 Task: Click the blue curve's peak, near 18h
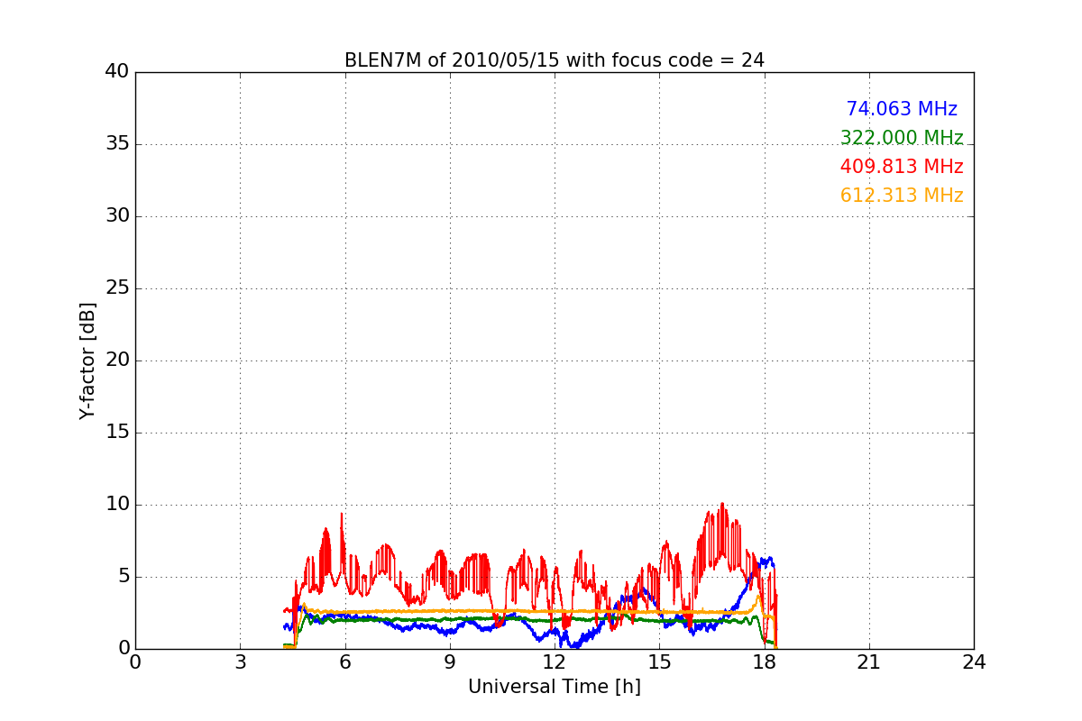coord(769,559)
